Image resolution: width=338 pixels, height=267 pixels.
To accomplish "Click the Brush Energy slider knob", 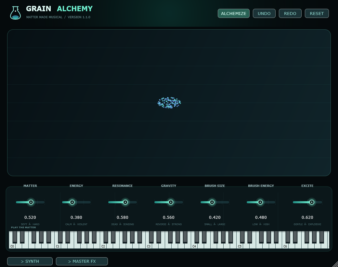I will [x=260, y=202].
